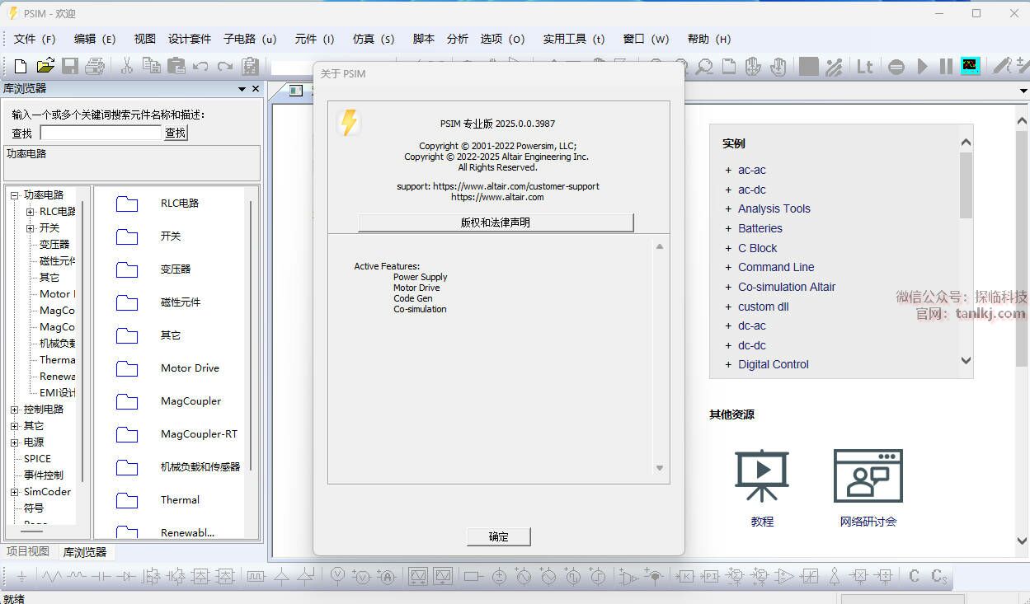Copy using the copy toolbar icon
Screen dimensions: 1030x604
click(151, 66)
